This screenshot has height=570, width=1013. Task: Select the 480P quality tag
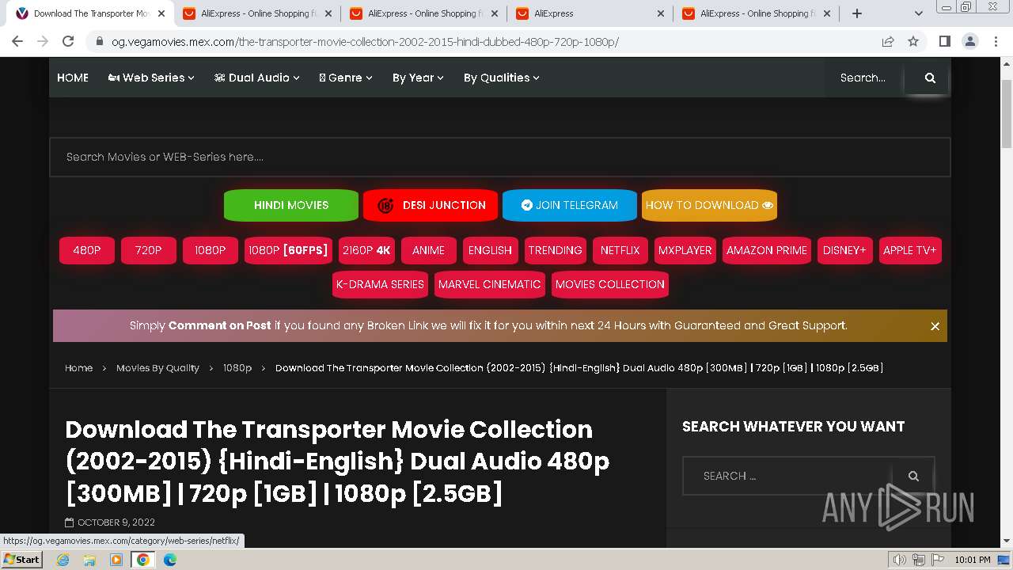(87, 250)
